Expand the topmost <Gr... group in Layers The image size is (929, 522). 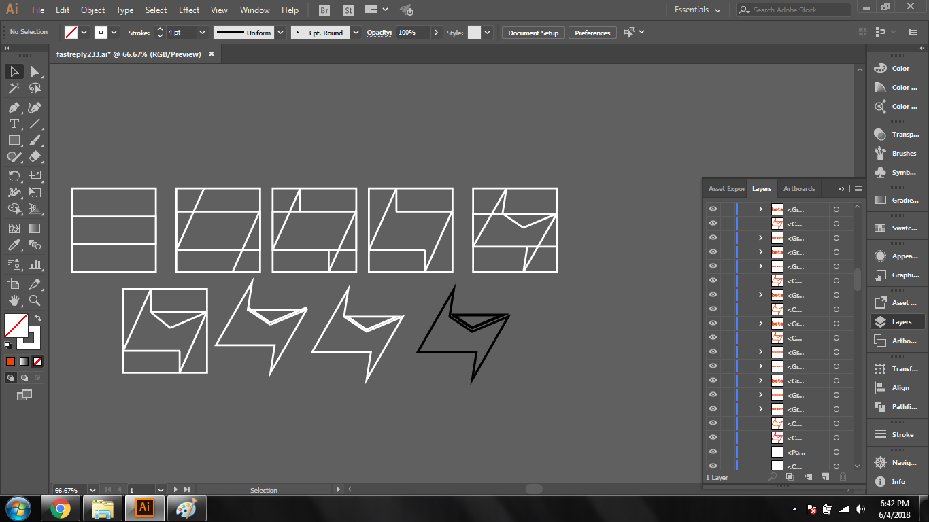[x=760, y=209]
